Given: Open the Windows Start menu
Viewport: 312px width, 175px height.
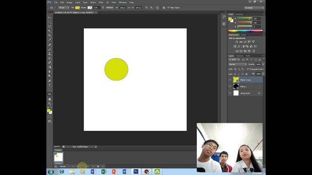Looking at the screenshot, I should [x=51, y=172].
